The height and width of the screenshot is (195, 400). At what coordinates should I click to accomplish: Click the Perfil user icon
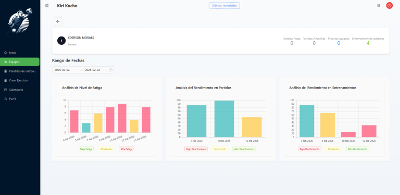click(6, 99)
